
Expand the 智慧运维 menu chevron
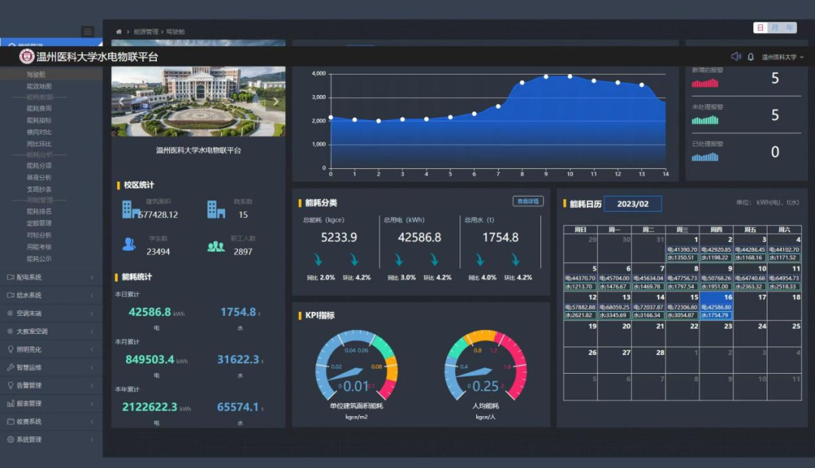(92, 367)
